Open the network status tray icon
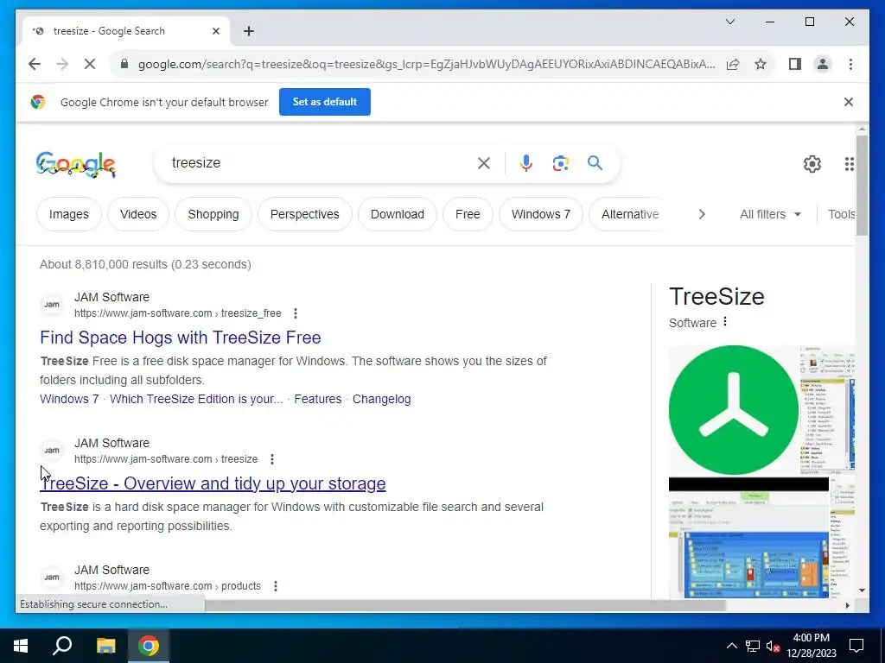Viewport: 885px width, 663px height. pyautogui.click(x=753, y=646)
